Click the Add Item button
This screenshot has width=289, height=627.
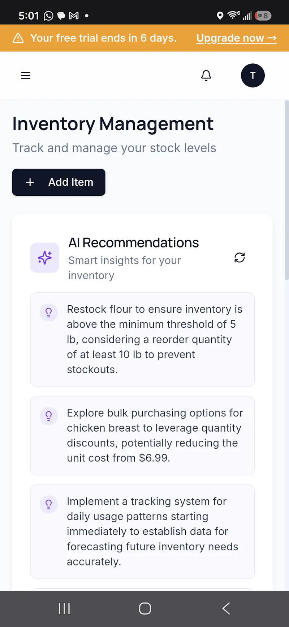click(59, 182)
